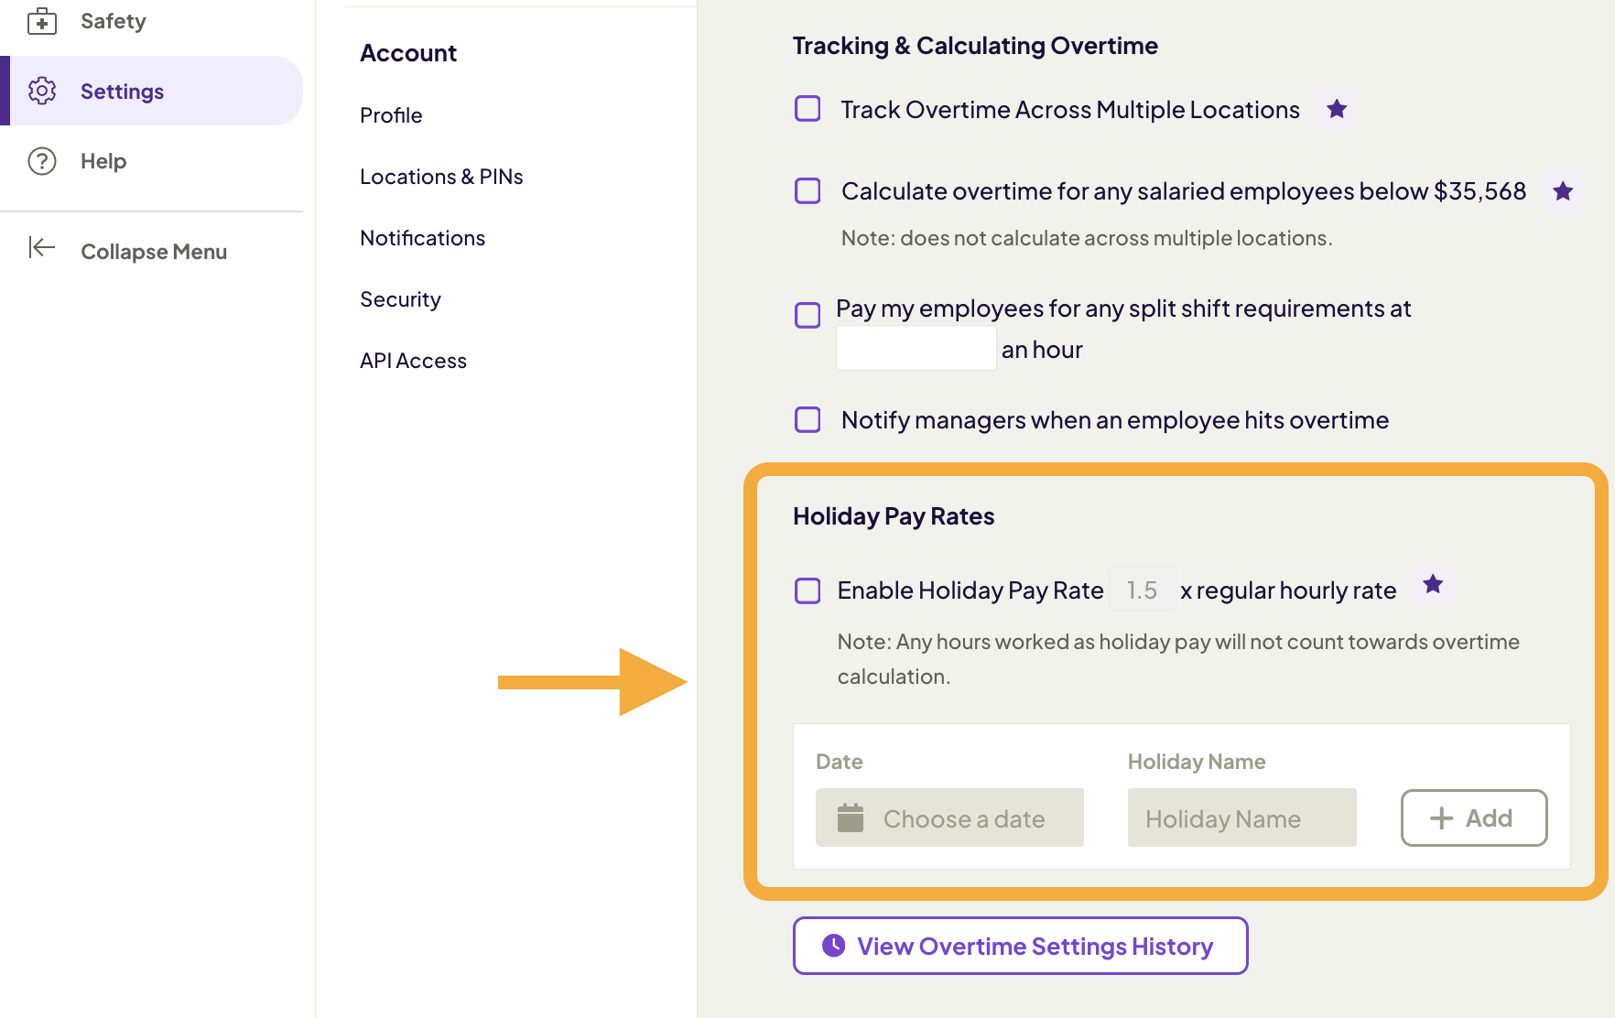The height and width of the screenshot is (1018, 1615).
Task: Check the salaried employees overtime calculation box
Action: click(807, 191)
